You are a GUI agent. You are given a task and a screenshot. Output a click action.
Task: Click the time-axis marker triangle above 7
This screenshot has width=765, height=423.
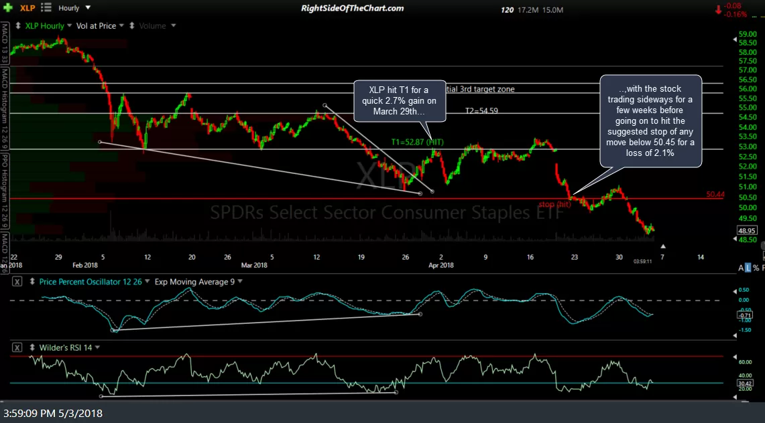(662, 247)
